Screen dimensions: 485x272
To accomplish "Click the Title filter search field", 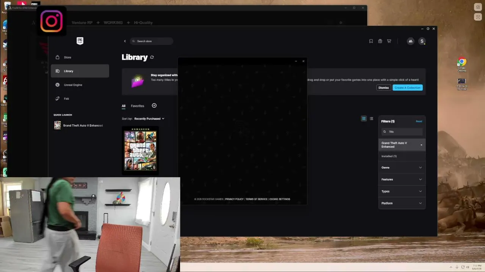I will [402, 132].
